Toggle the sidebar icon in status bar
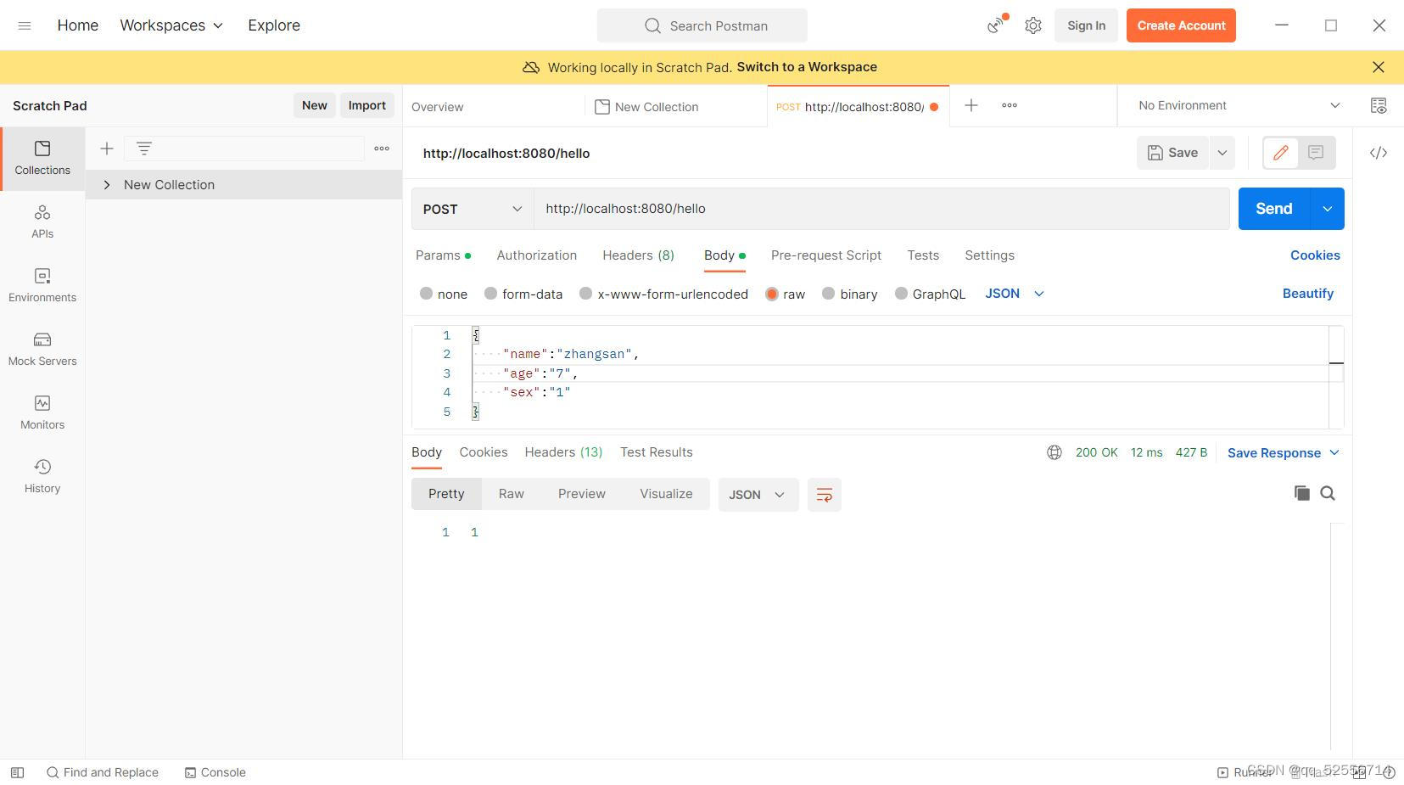The width and height of the screenshot is (1404, 785). pos(17,772)
